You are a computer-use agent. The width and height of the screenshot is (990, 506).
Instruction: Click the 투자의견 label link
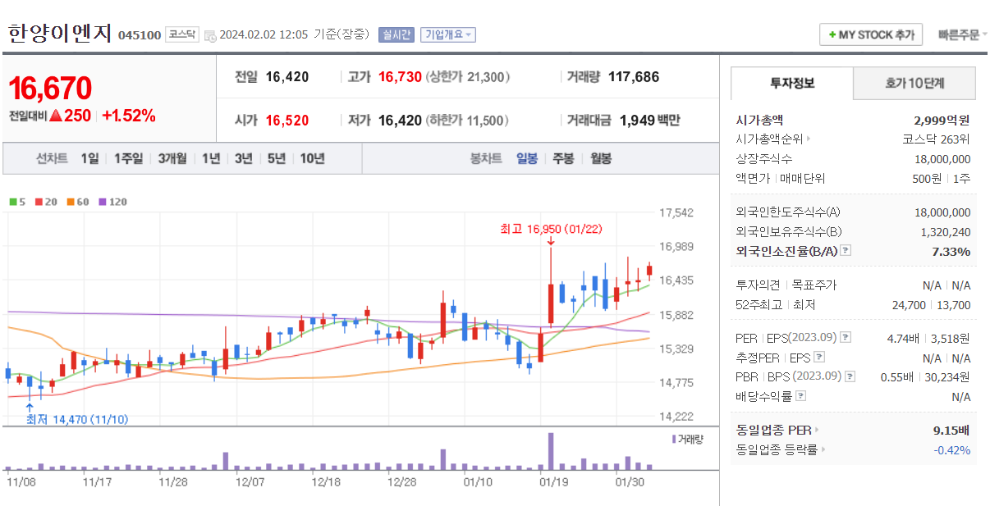point(757,285)
